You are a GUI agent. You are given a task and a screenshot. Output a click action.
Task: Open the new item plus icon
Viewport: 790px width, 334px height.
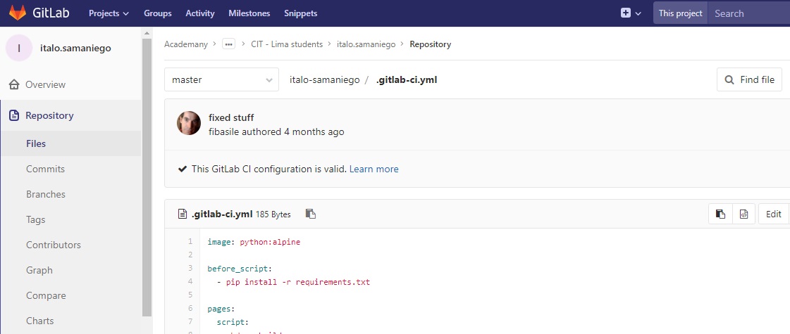point(626,13)
